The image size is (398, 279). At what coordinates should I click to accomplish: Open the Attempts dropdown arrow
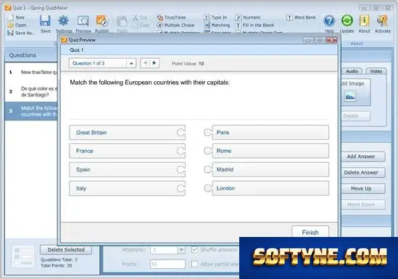(181, 250)
